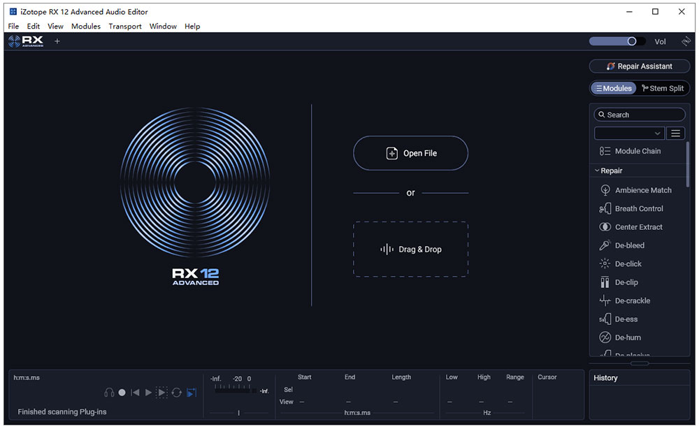Maximize the RX 12 window
This screenshot has width=699, height=427.
tap(656, 12)
